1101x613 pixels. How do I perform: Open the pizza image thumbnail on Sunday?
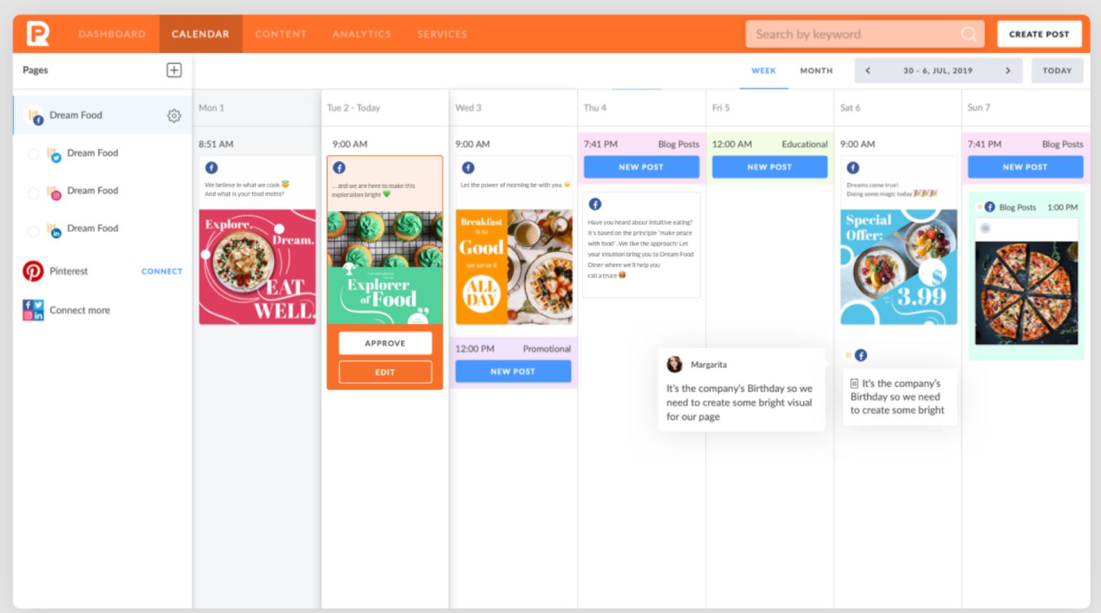point(1026,293)
